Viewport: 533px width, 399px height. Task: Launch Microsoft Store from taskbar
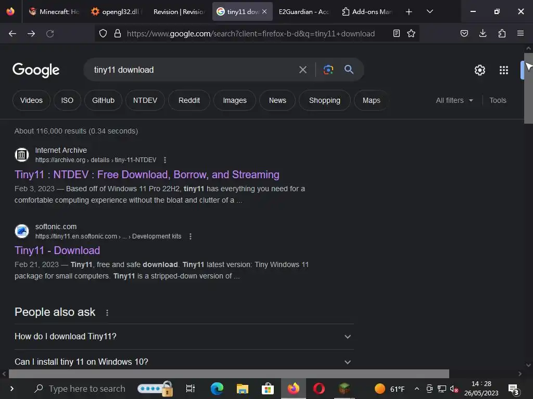pos(268,389)
